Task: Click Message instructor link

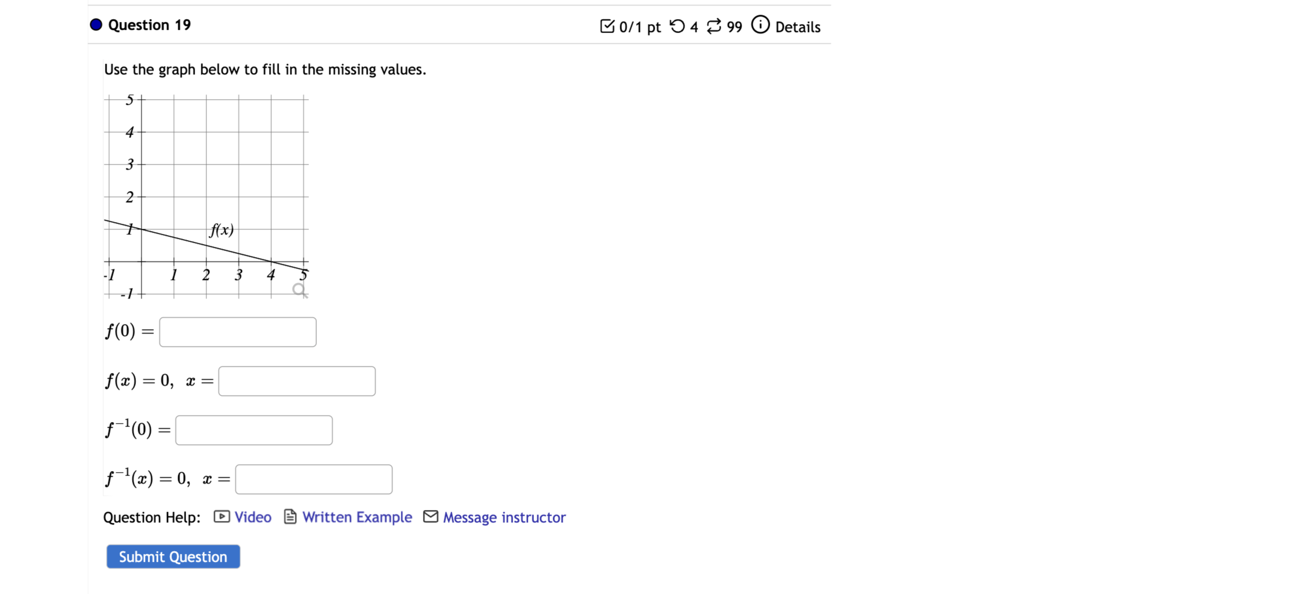Action: point(503,517)
